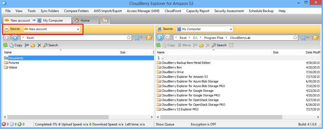The width and height of the screenshot is (323, 129).
Task: Click Show Queue in status bar
Action: click(165, 124)
